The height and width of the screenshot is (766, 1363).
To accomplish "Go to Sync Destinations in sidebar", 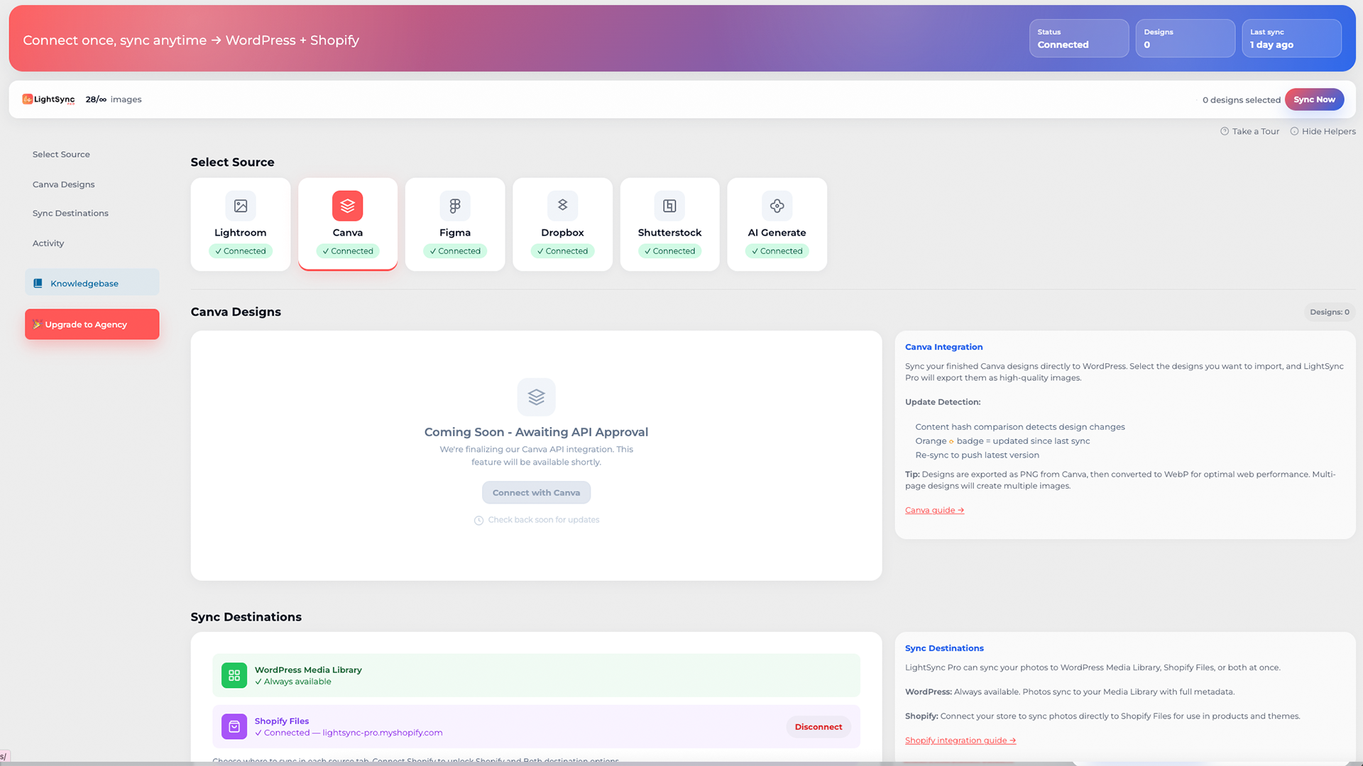I will tap(70, 213).
